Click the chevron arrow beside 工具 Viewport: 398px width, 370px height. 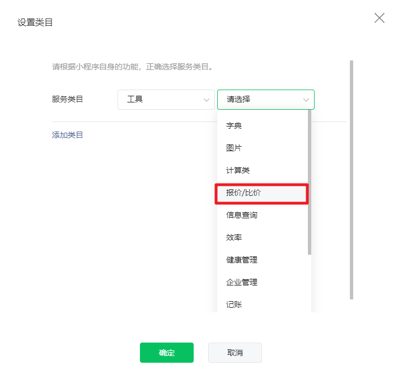pyautogui.click(x=207, y=100)
